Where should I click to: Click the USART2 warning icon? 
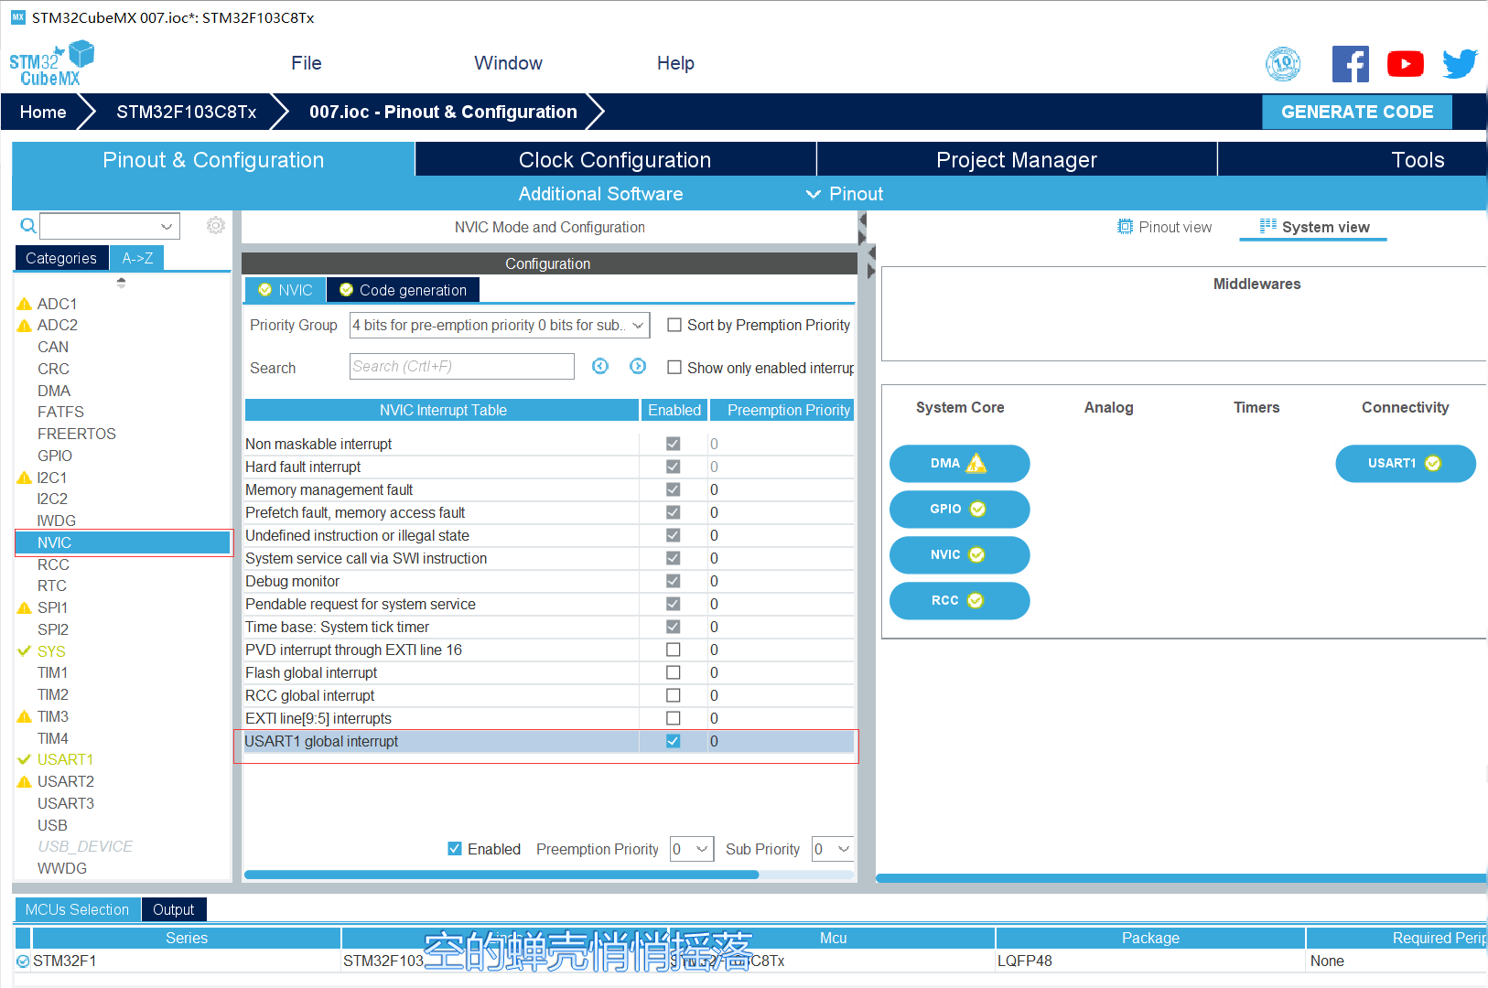click(x=25, y=781)
